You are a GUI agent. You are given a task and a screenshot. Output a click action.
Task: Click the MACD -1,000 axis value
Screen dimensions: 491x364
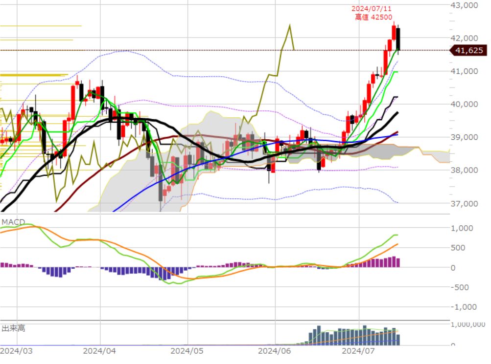(464, 307)
